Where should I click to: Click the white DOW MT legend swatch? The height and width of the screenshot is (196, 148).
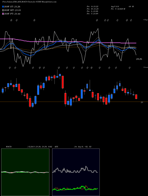[3, 10]
